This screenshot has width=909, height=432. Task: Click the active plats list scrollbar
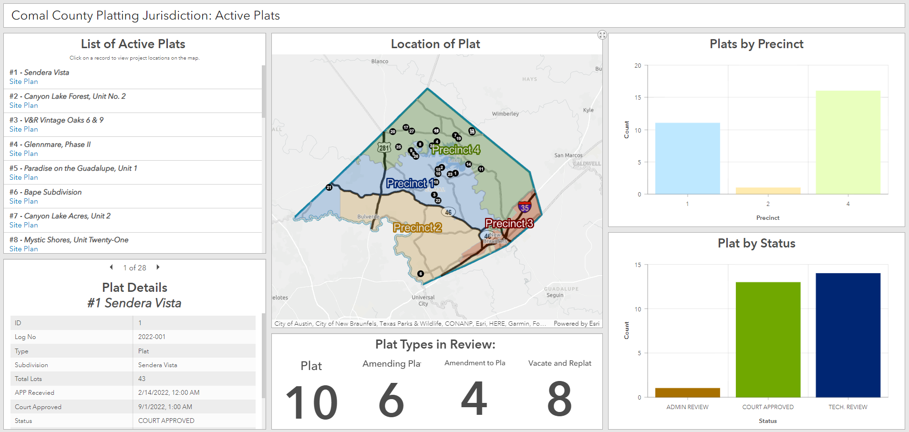(263, 92)
